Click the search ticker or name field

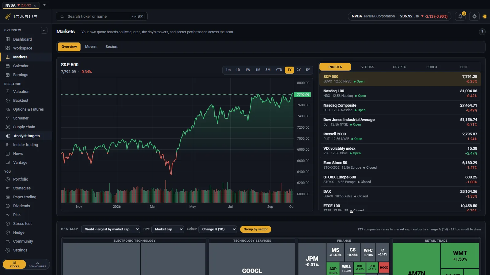click(x=102, y=16)
